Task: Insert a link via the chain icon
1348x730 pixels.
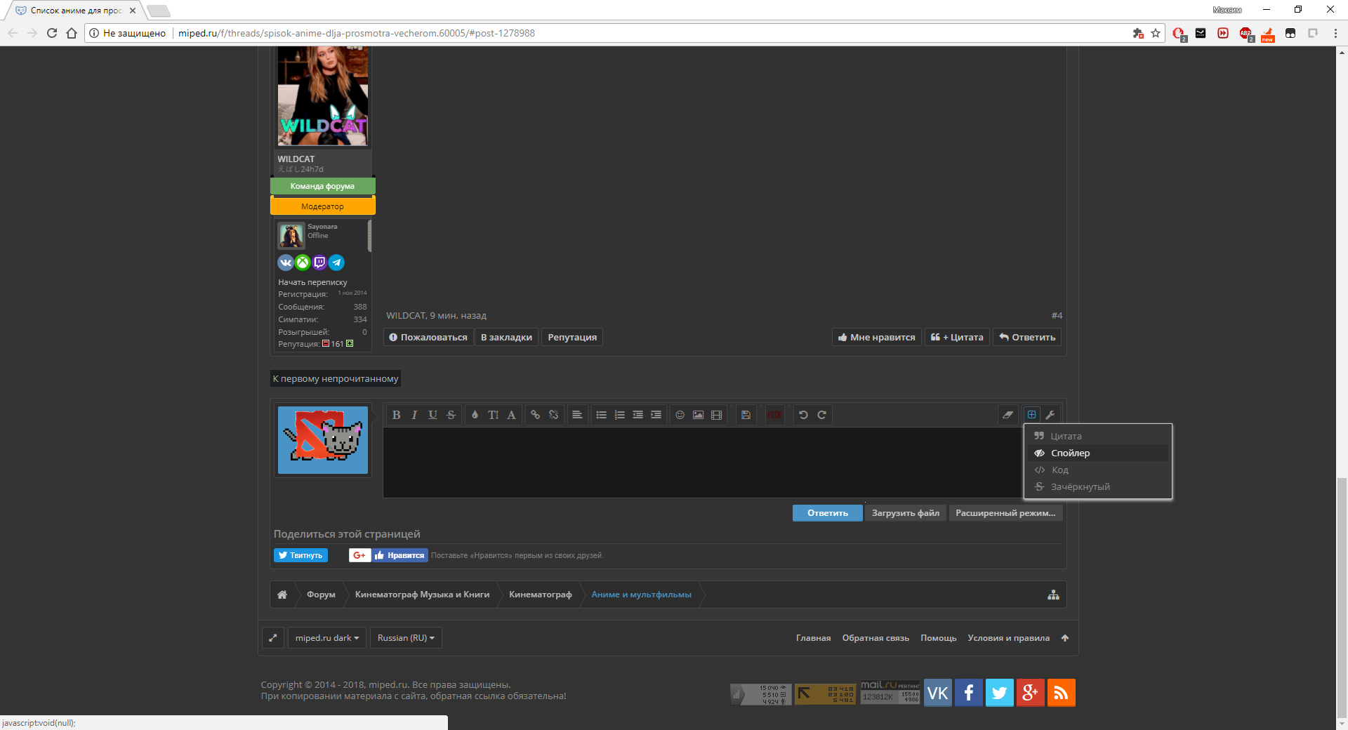Action: [535, 415]
